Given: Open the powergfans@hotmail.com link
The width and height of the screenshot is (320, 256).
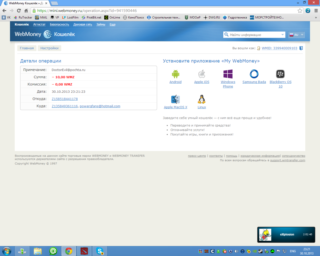Looking at the screenshot, I should coord(100,106).
